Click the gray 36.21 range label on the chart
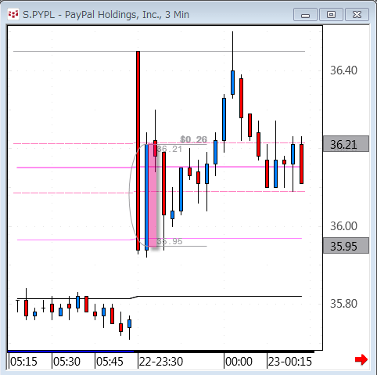Screen dimensions: 377x375 pos(169,149)
